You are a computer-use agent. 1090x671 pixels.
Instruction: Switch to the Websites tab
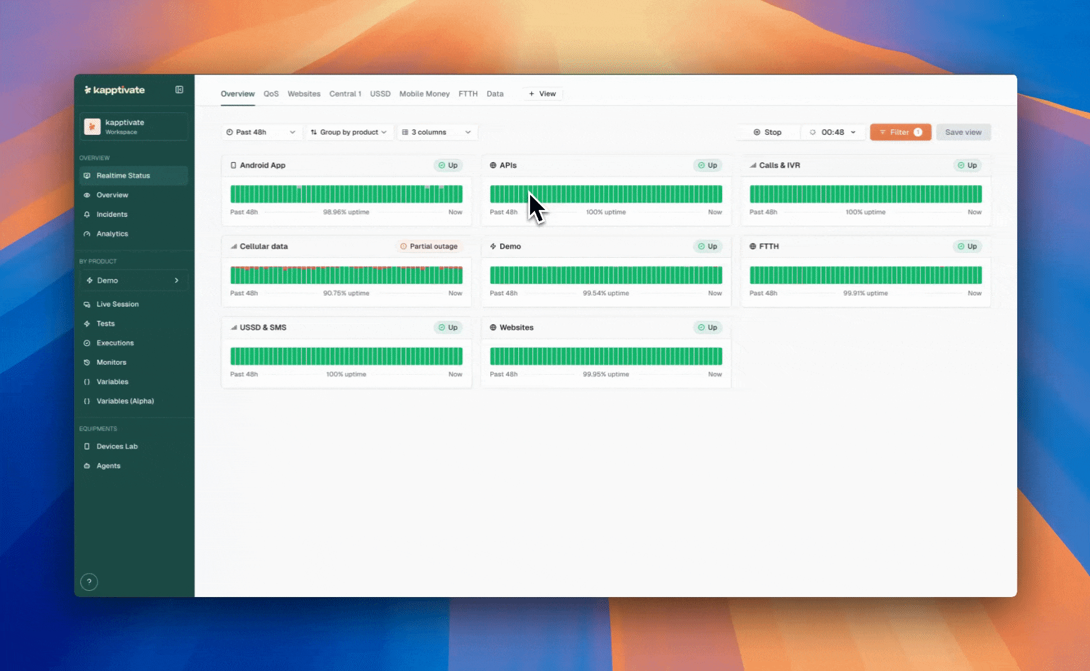(x=304, y=94)
